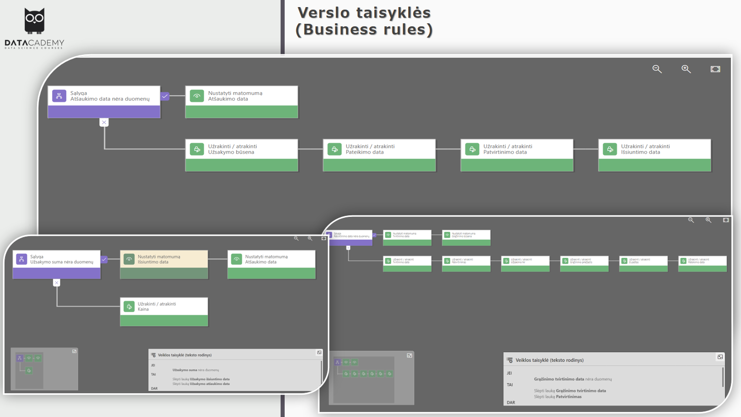Click the eye icon of top panel 'Nustatyti matomumą Atšaukimo data'
The height and width of the screenshot is (417, 741).
tap(197, 96)
